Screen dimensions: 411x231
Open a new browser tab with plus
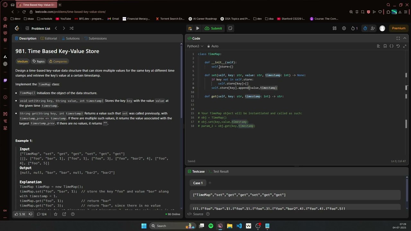point(60,5)
